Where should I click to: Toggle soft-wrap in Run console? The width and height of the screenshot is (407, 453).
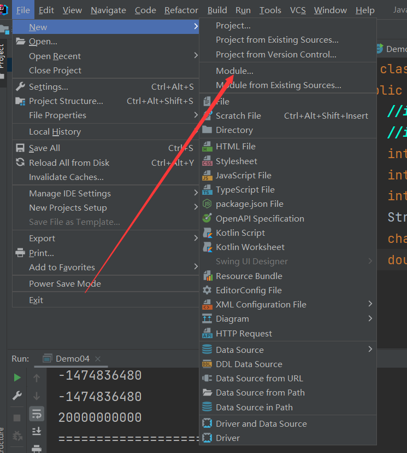[37, 414]
